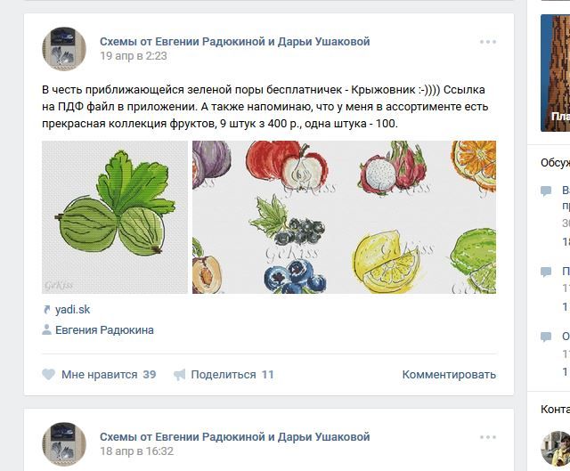Click the heart like icon
This screenshot has height=471, width=570.
coord(49,375)
